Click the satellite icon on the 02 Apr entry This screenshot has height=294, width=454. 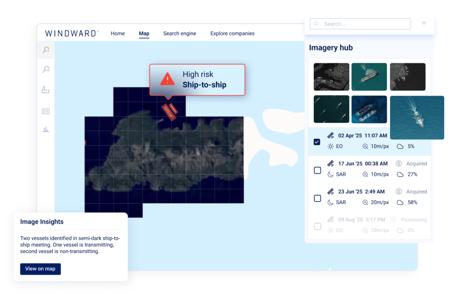pos(330,135)
